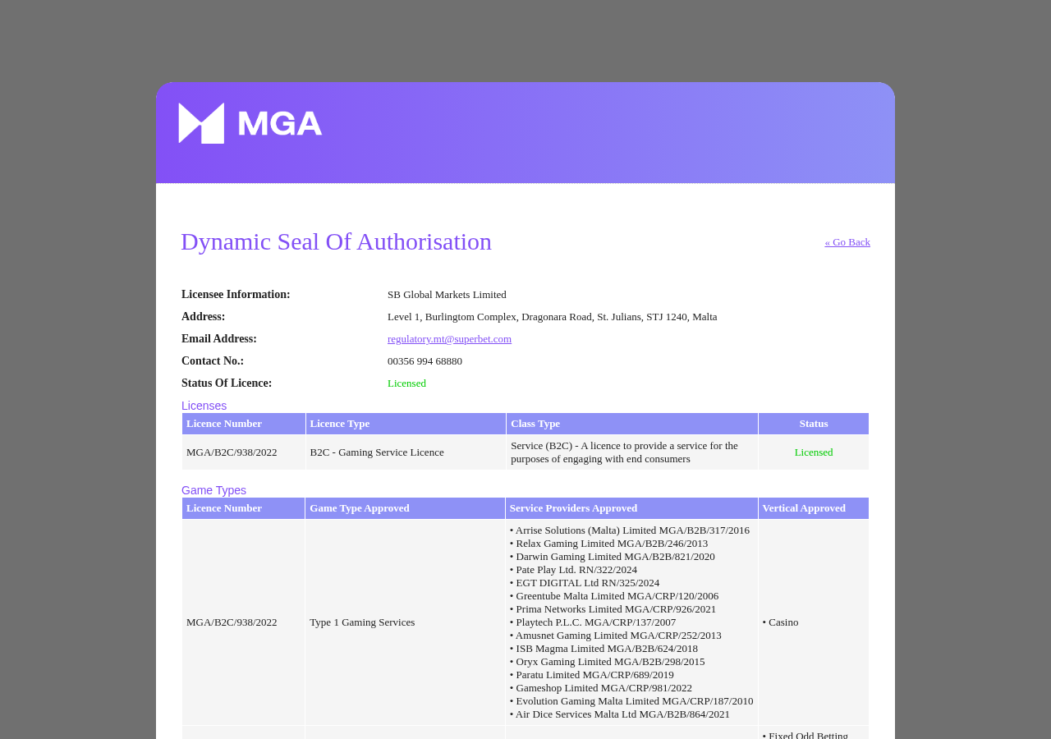1051x739 pixels.
Task: Click the Contact No.: label
Action: (x=213, y=361)
